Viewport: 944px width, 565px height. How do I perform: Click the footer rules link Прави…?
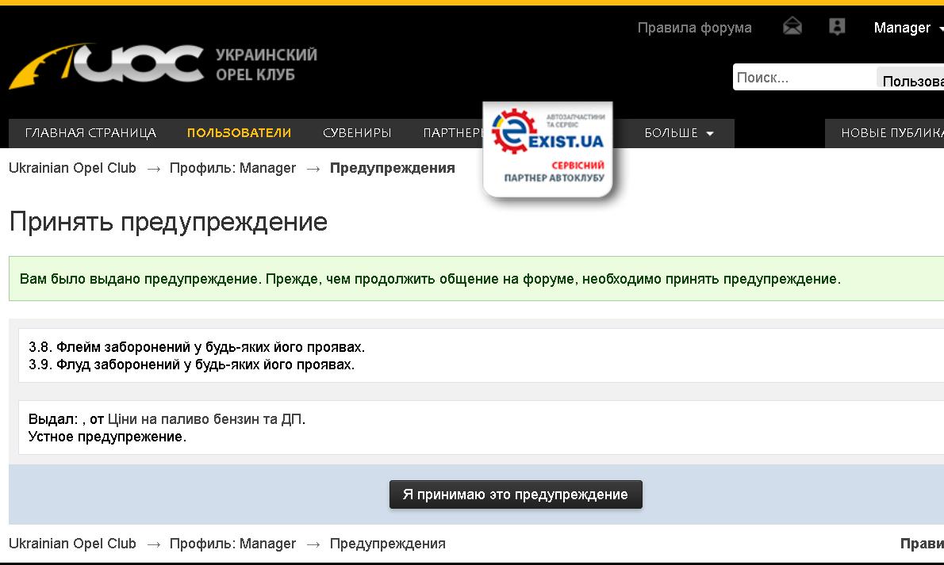coord(922,544)
